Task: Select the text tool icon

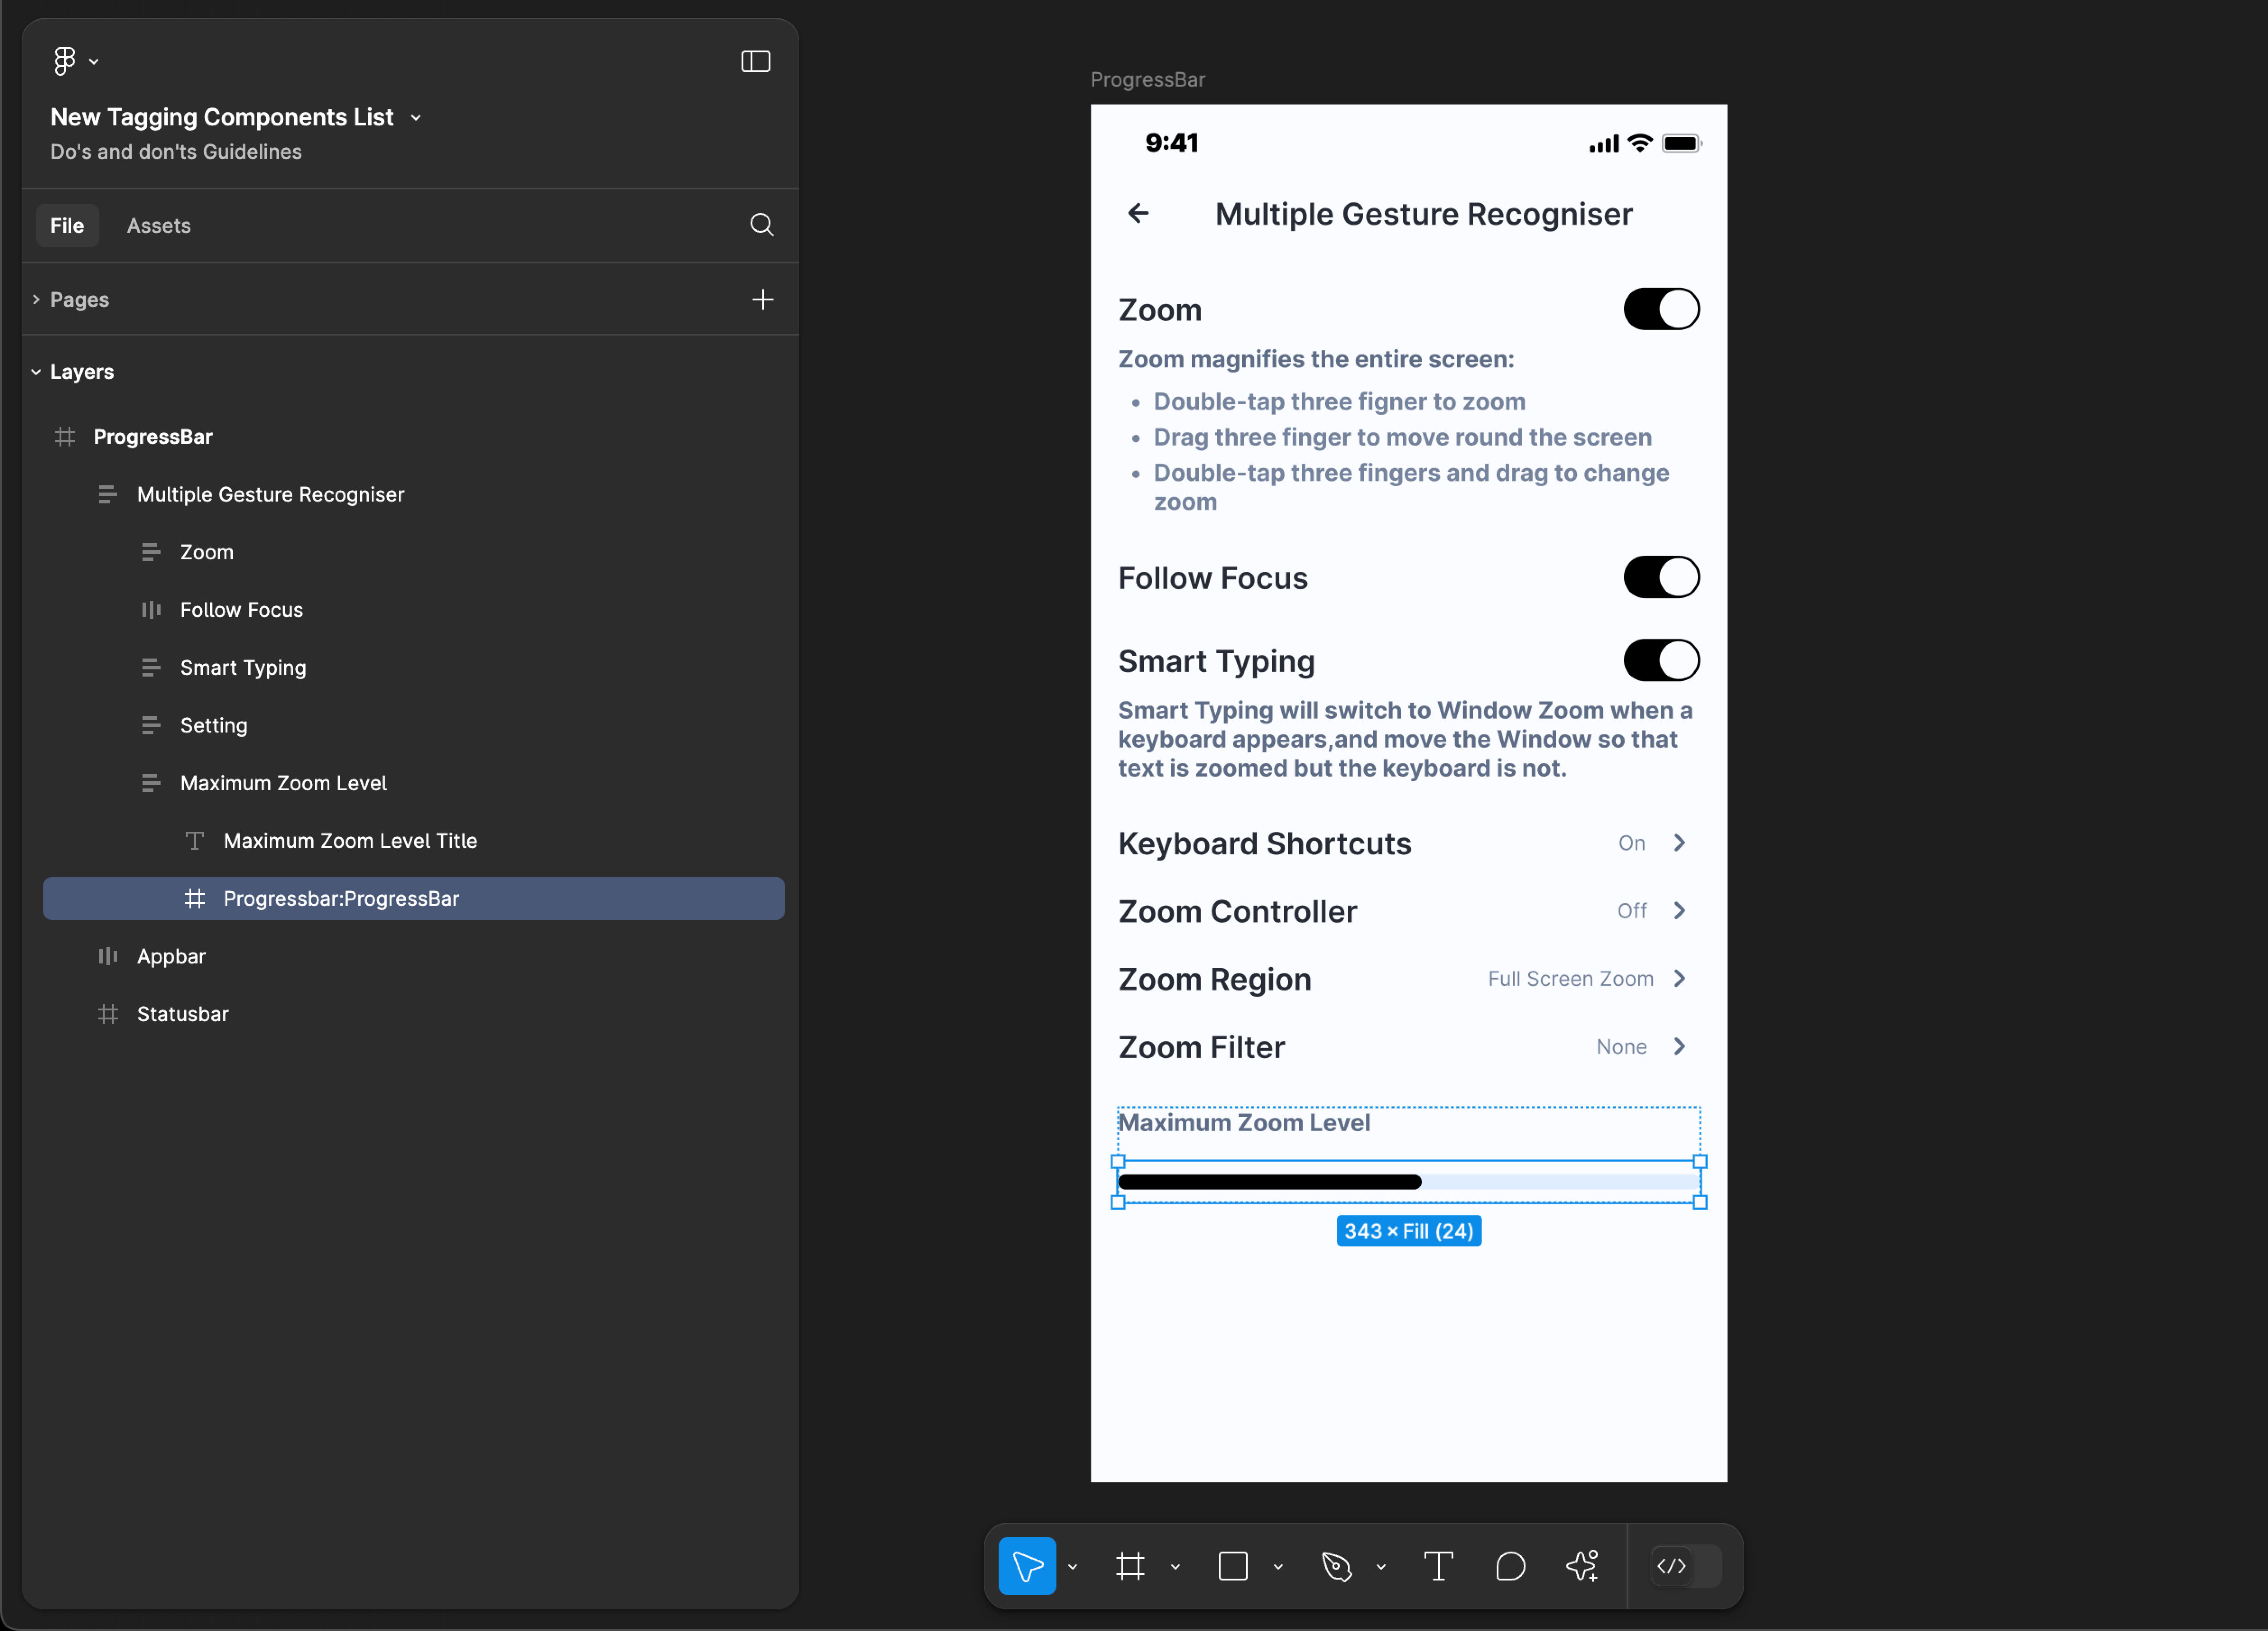Action: tap(1440, 1566)
